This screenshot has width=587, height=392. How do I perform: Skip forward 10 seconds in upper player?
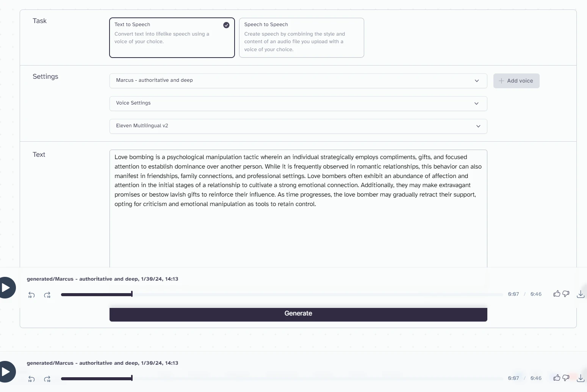pos(47,295)
